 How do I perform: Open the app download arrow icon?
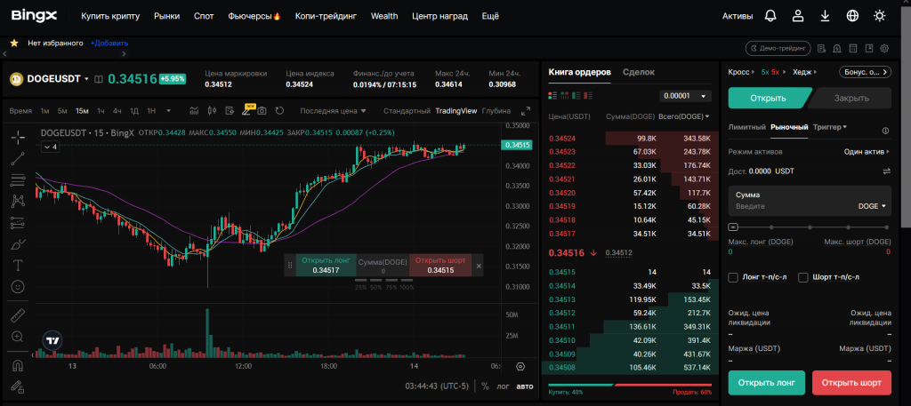[825, 16]
